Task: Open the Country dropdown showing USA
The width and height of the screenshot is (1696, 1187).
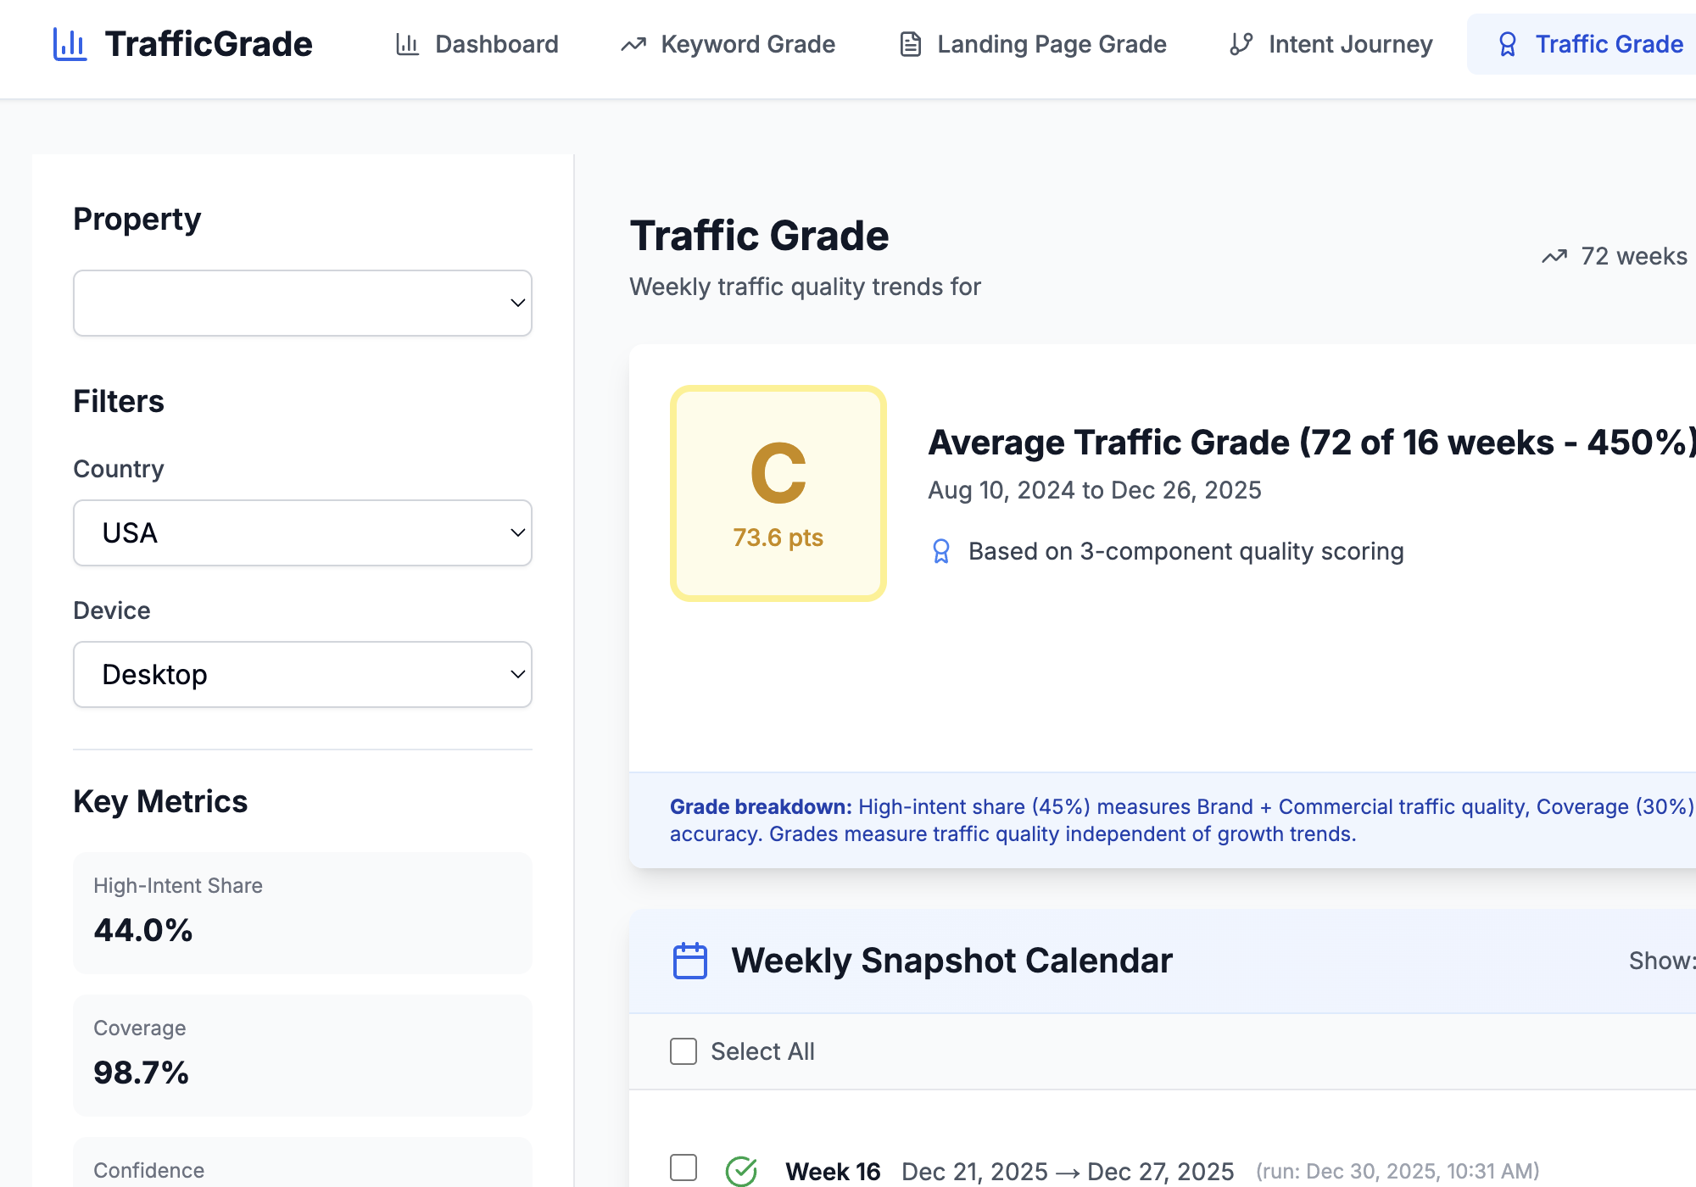Action: pos(302,532)
